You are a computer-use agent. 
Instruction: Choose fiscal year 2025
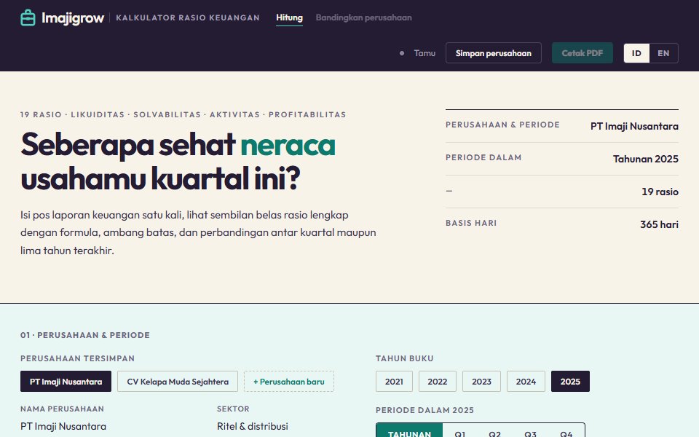point(570,381)
